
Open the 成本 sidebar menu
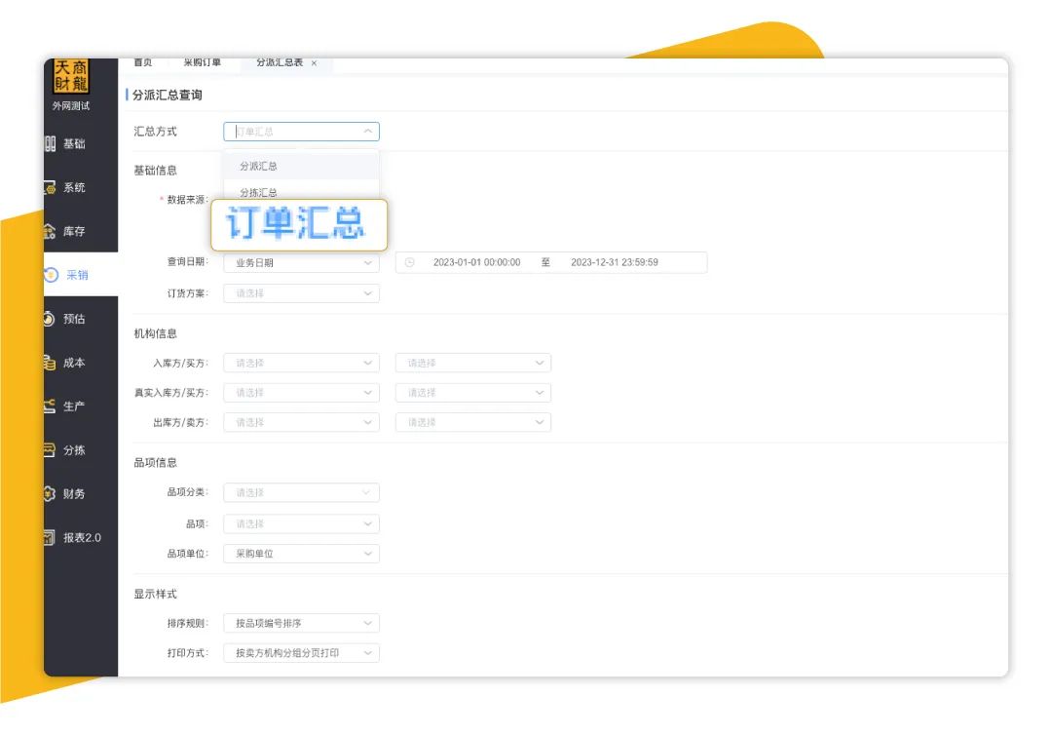pos(81,363)
